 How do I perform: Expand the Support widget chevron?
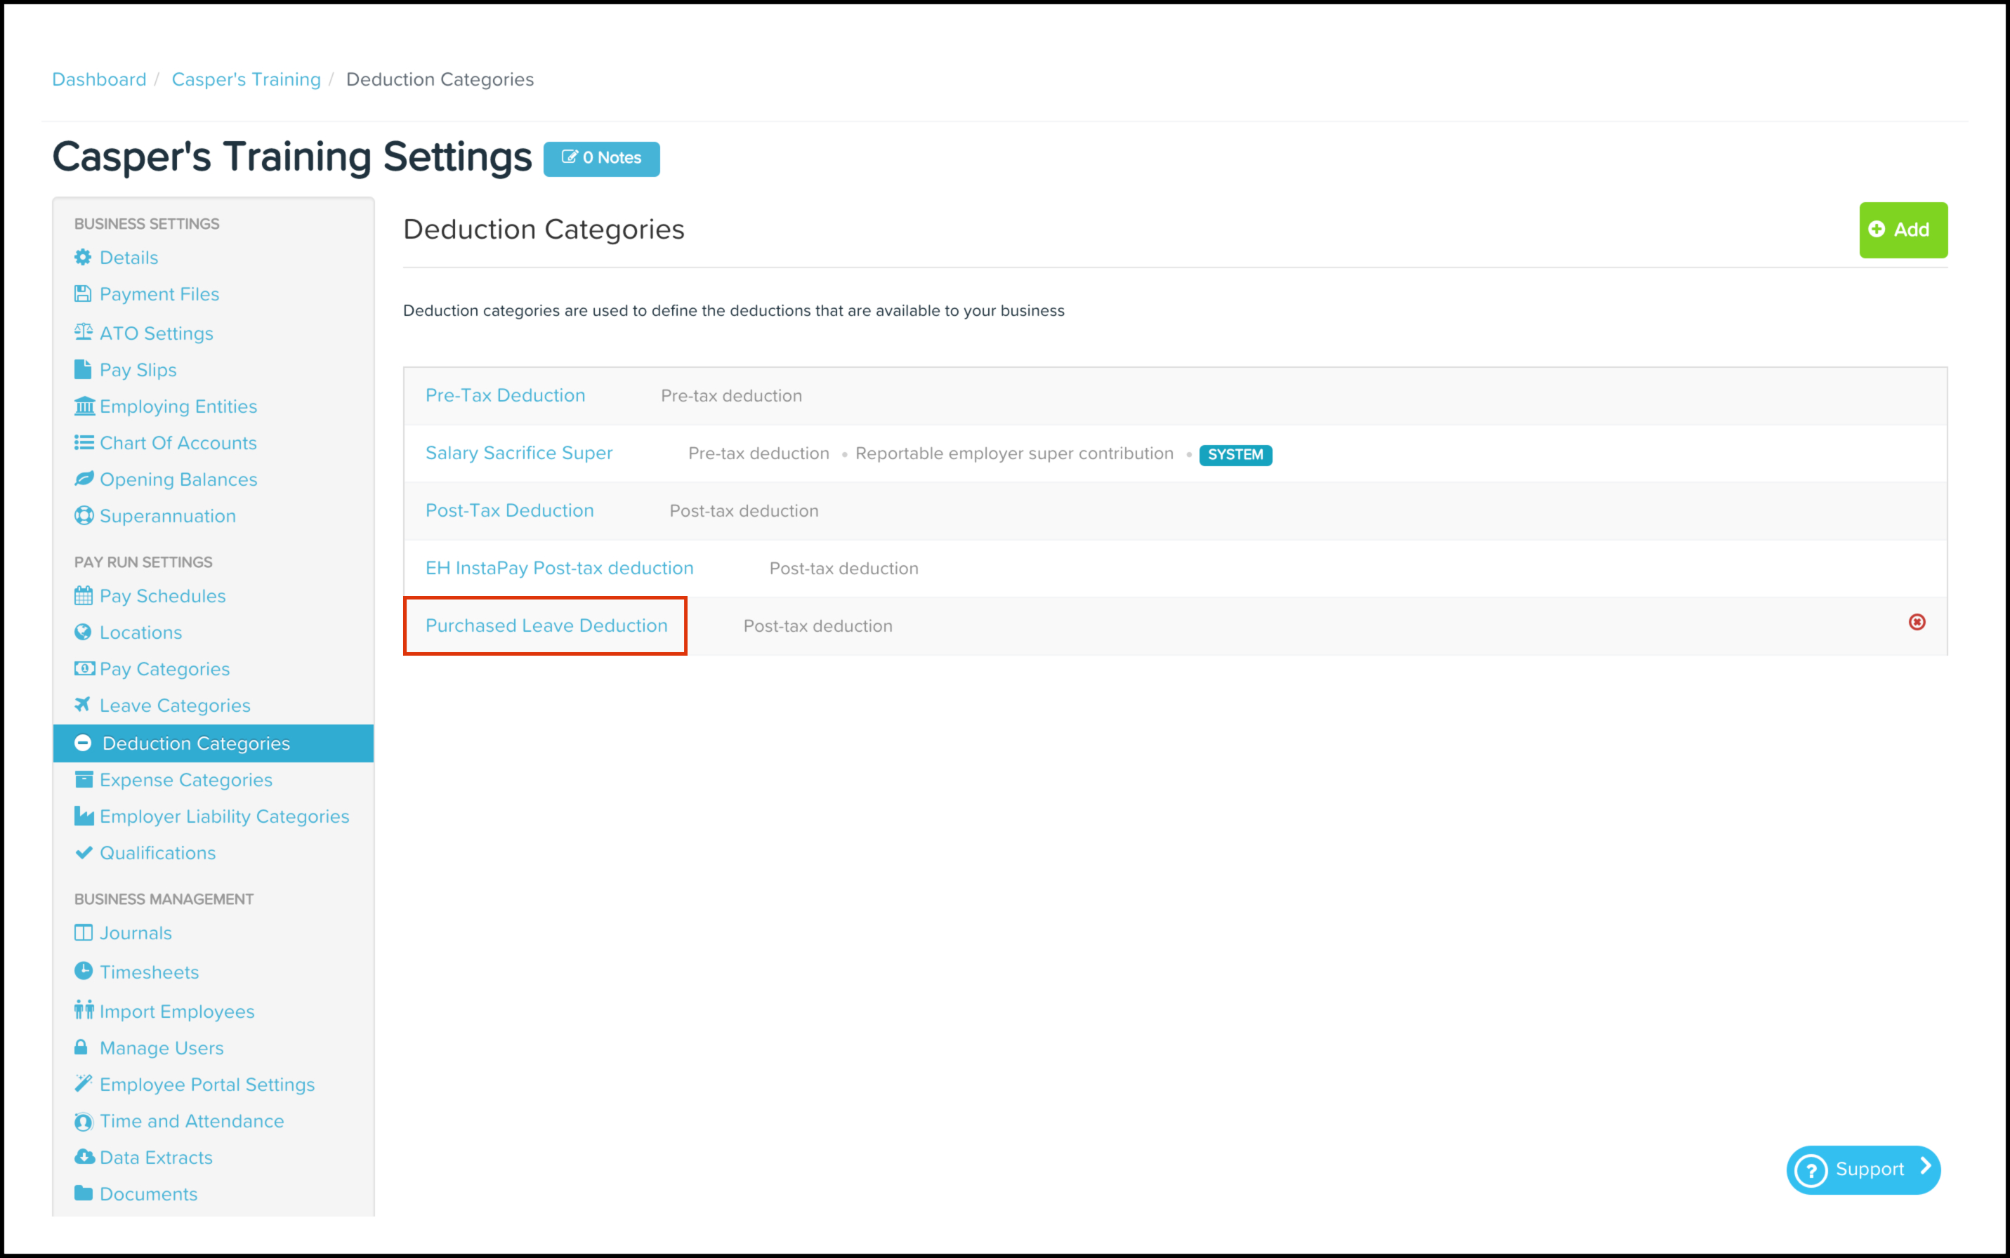click(1925, 1167)
